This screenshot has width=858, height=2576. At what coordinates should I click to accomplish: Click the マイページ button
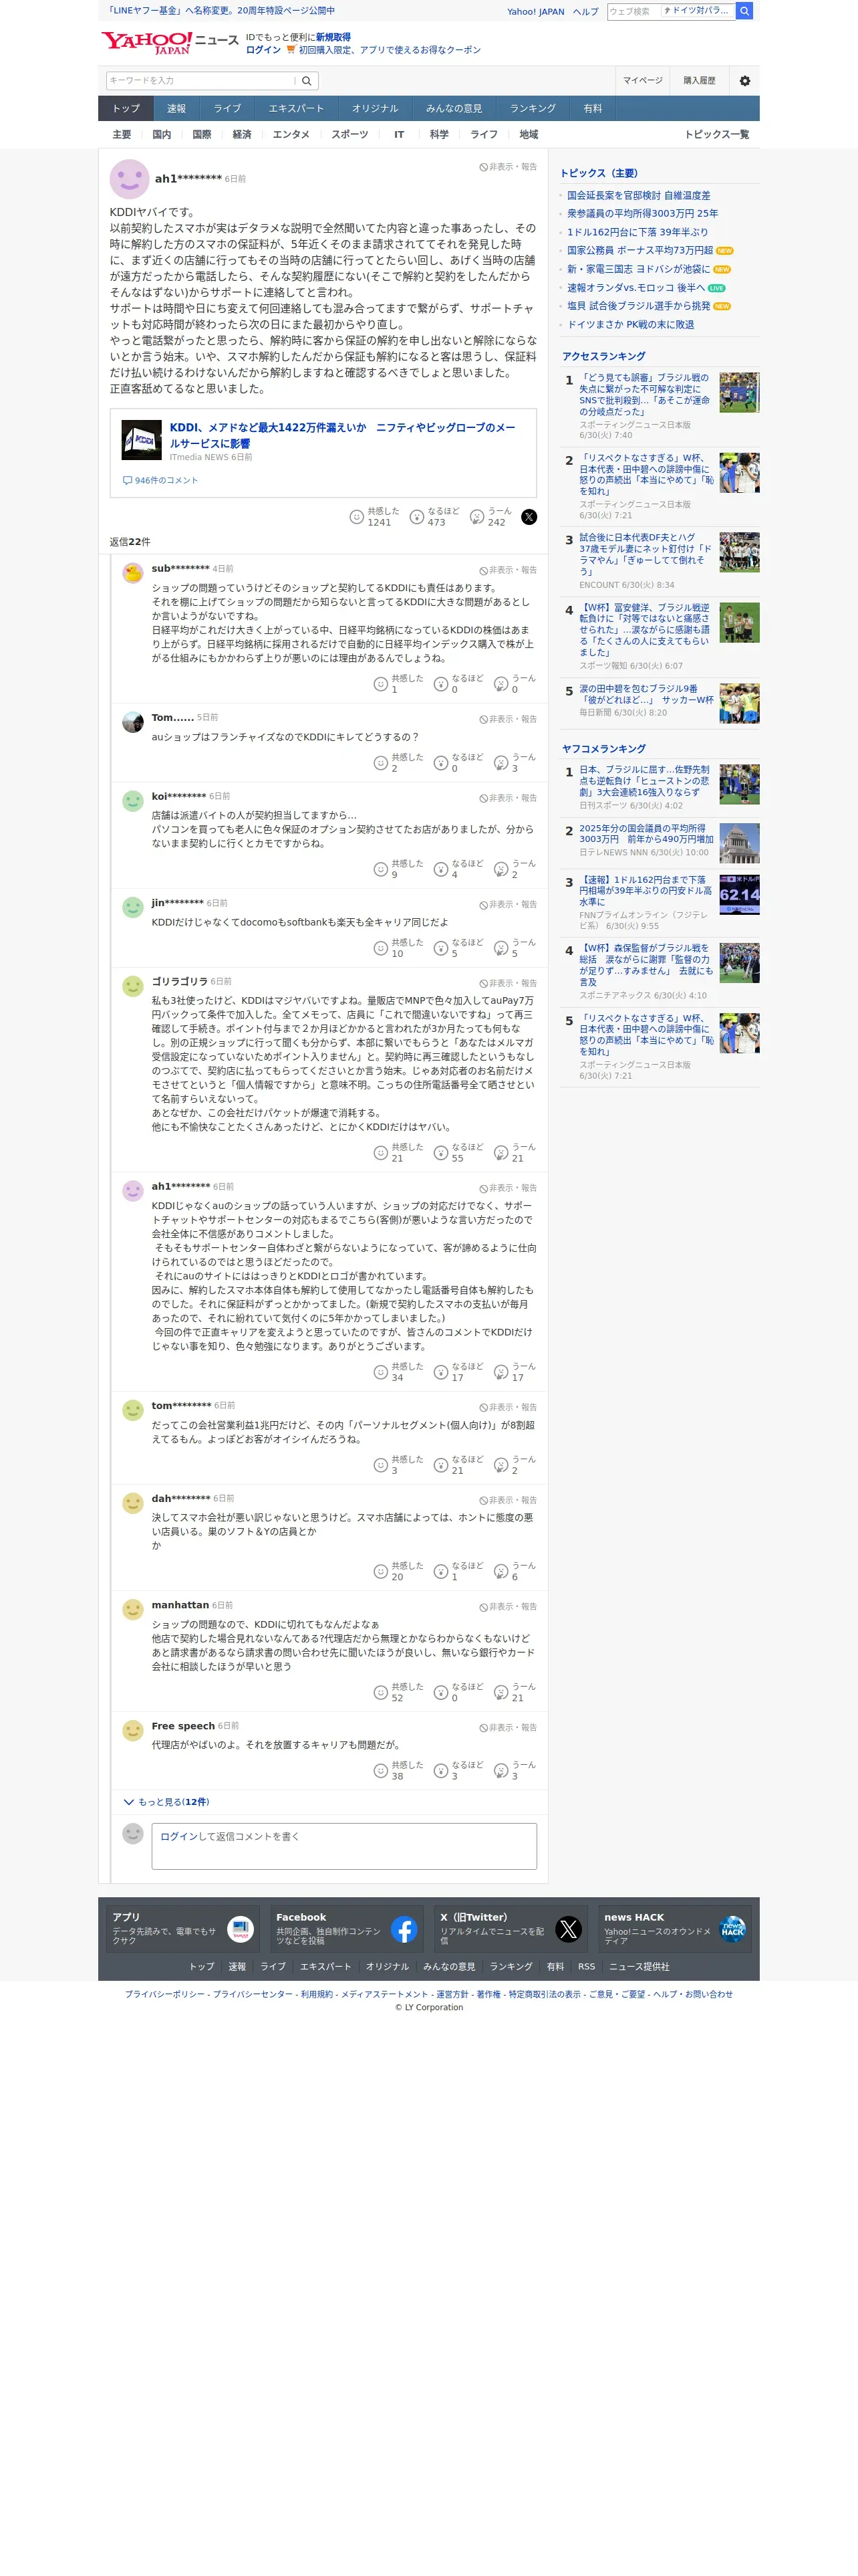tap(642, 81)
